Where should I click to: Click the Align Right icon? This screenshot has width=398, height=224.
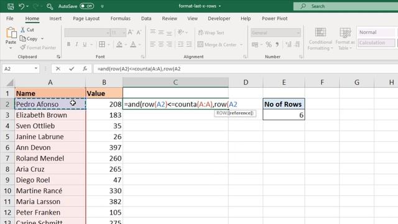(x=169, y=44)
